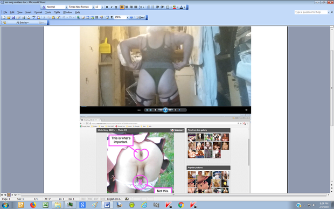Toggle Italic formatting in the toolbar
Screen dimensions: 334x209
pyautogui.click(x=112, y=7)
